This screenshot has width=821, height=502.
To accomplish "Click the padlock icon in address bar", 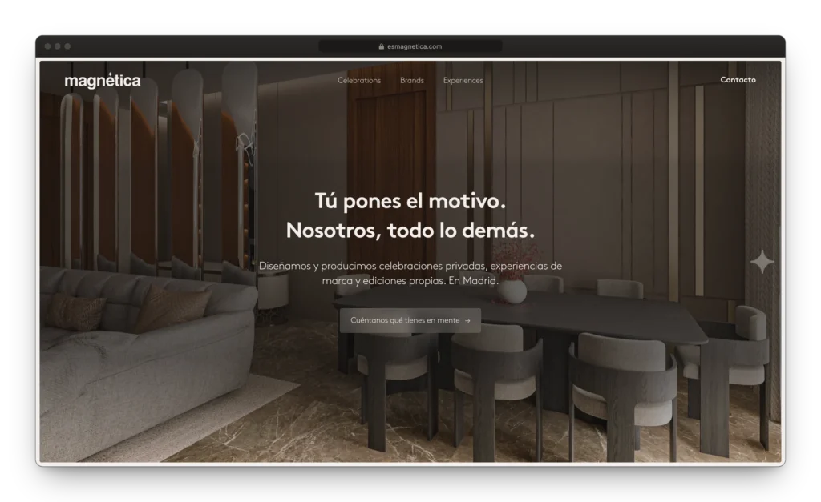I will click(381, 46).
